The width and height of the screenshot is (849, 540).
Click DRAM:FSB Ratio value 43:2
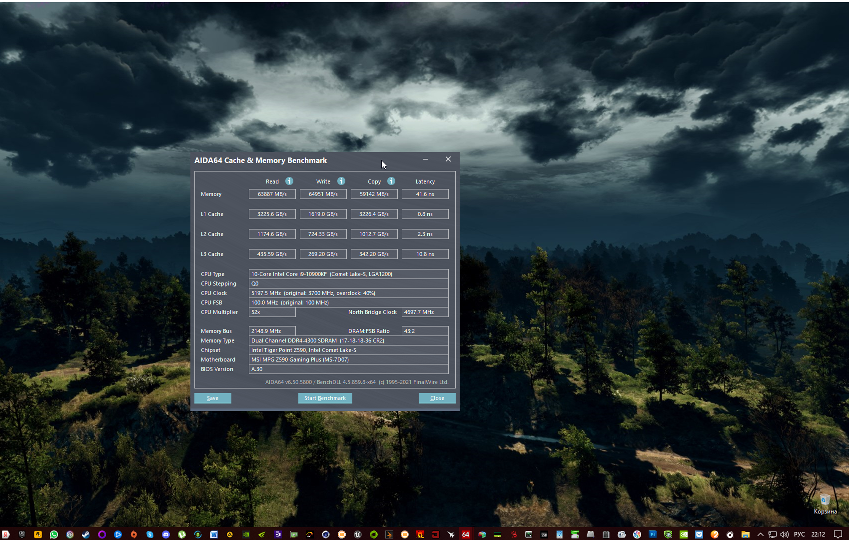pos(425,331)
